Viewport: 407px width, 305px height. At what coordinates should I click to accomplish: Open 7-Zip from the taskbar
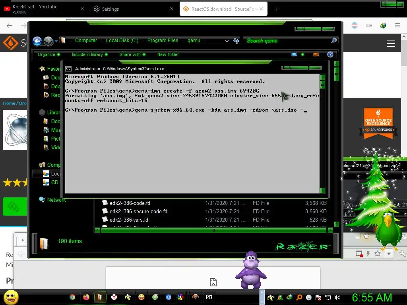(x=209, y=297)
